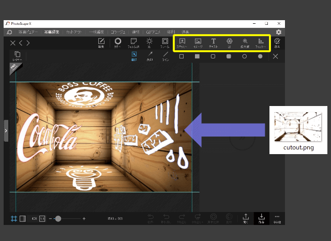Open the Filter (フィルター) tool

[x=261, y=43]
